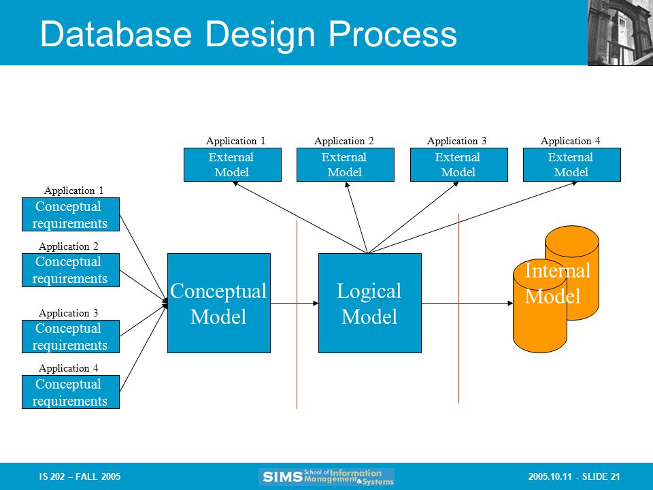Image resolution: width=653 pixels, height=490 pixels.
Task: Select Application 4 Conceptual requirements box
Action: (x=71, y=392)
